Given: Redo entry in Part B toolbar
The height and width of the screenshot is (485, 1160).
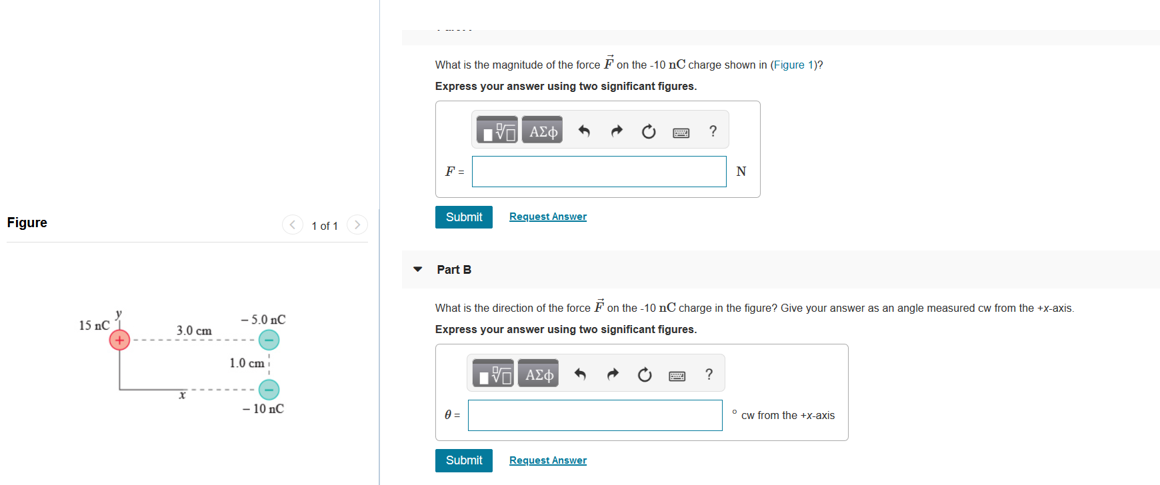Looking at the screenshot, I should tap(613, 374).
